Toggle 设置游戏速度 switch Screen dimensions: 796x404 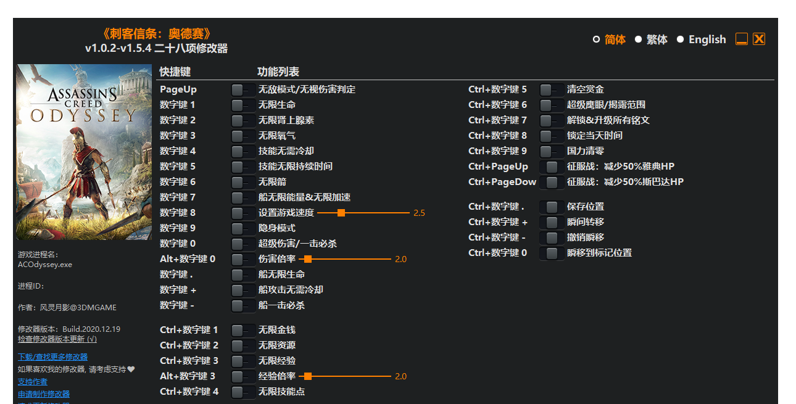pyautogui.click(x=243, y=213)
